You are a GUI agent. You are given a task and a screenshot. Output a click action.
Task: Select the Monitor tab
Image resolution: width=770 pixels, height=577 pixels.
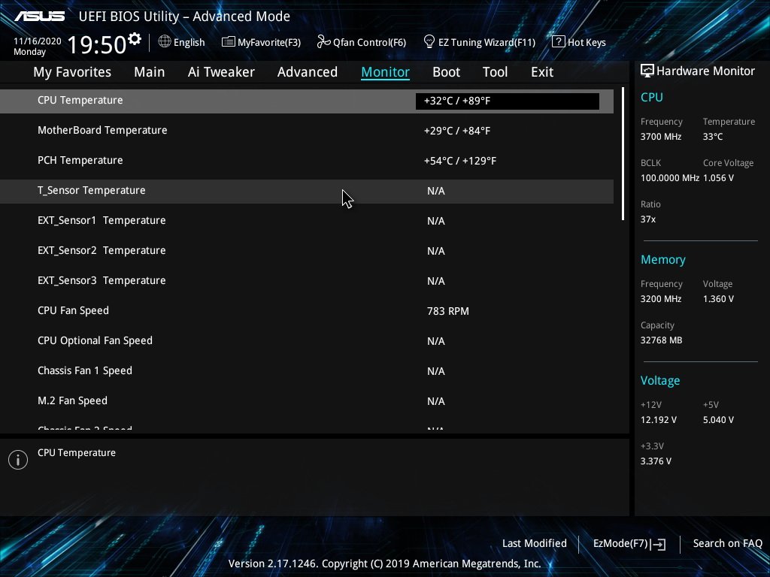[x=385, y=72]
